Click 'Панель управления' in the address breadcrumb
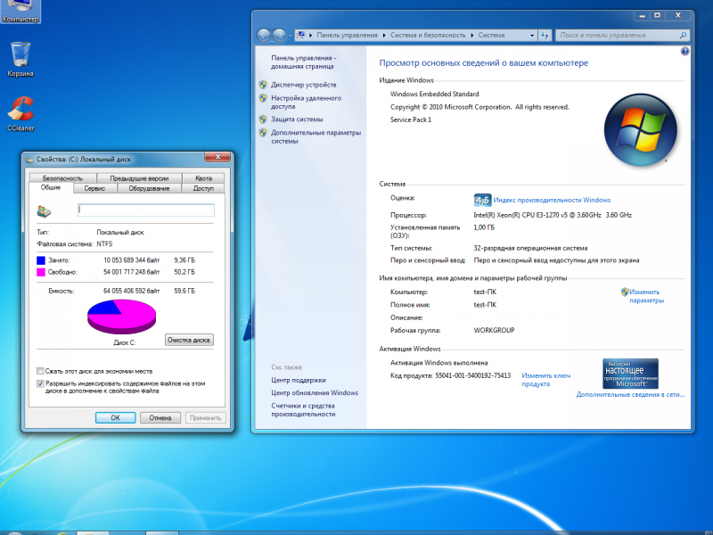 click(347, 35)
